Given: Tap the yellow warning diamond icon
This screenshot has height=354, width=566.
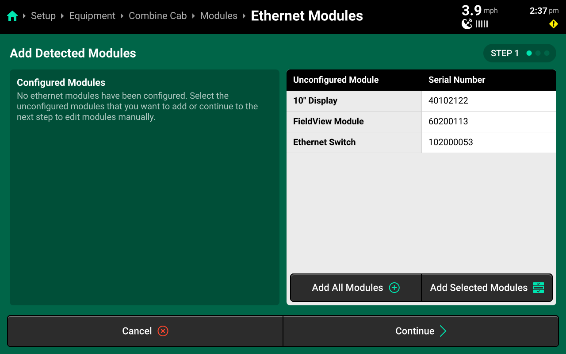Looking at the screenshot, I should pos(553,24).
